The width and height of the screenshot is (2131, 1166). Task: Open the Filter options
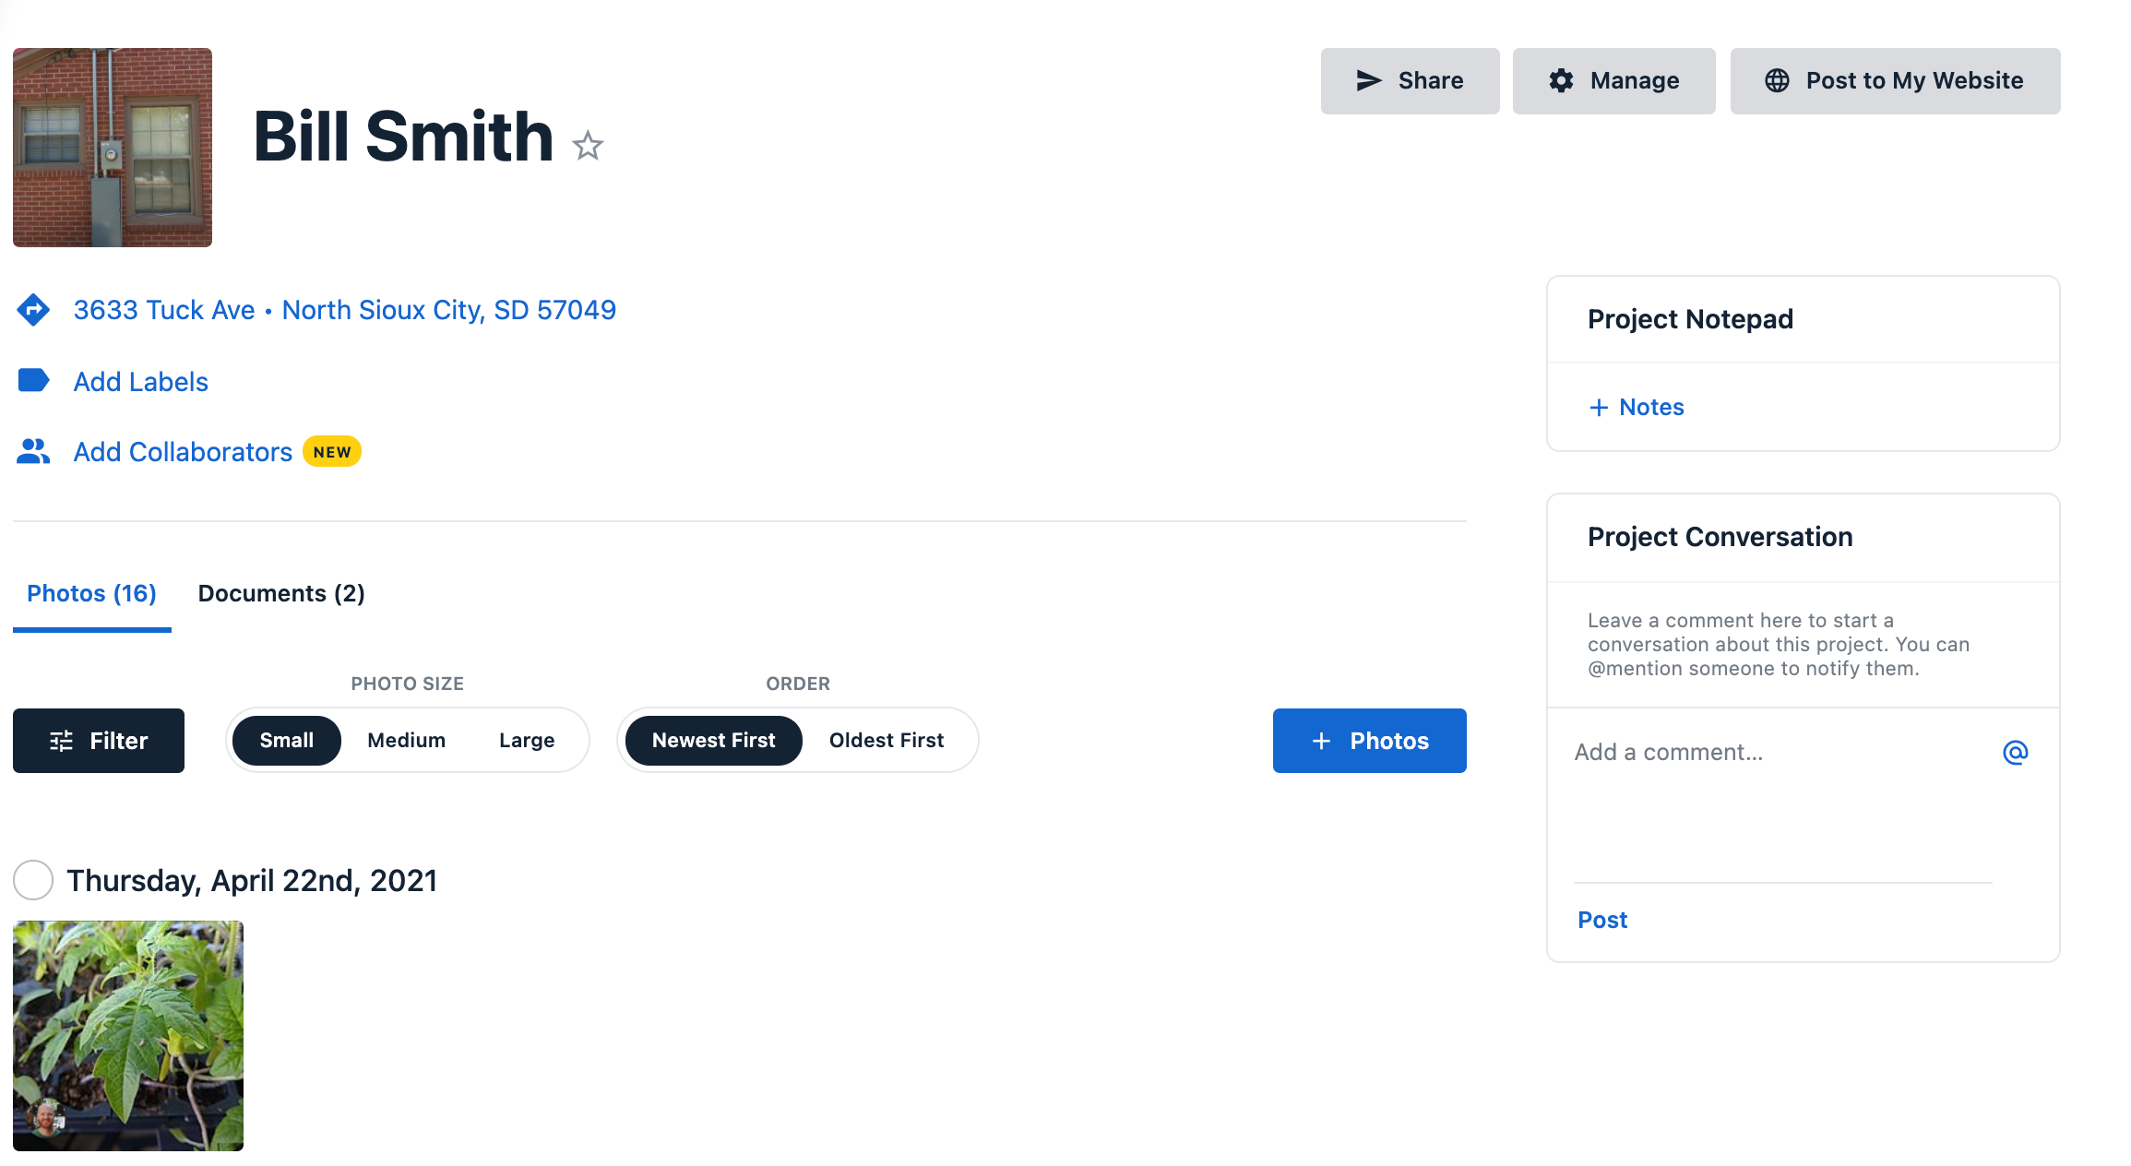coord(99,741)
